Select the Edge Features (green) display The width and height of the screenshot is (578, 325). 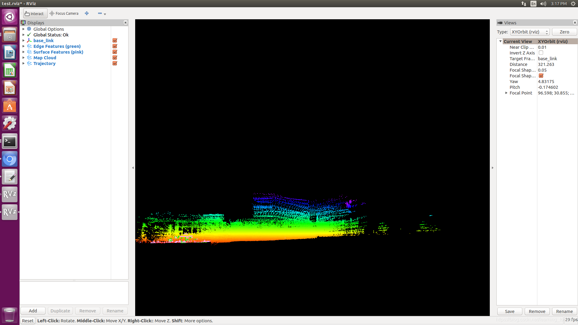point(57,46)
